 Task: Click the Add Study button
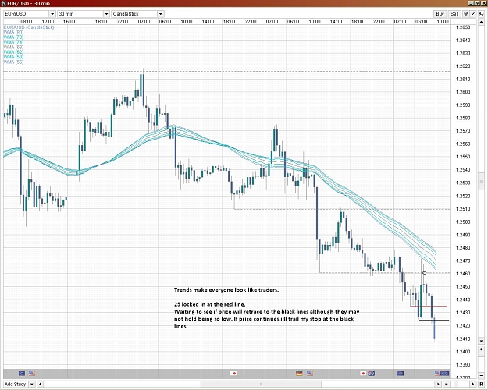[16, 384]
